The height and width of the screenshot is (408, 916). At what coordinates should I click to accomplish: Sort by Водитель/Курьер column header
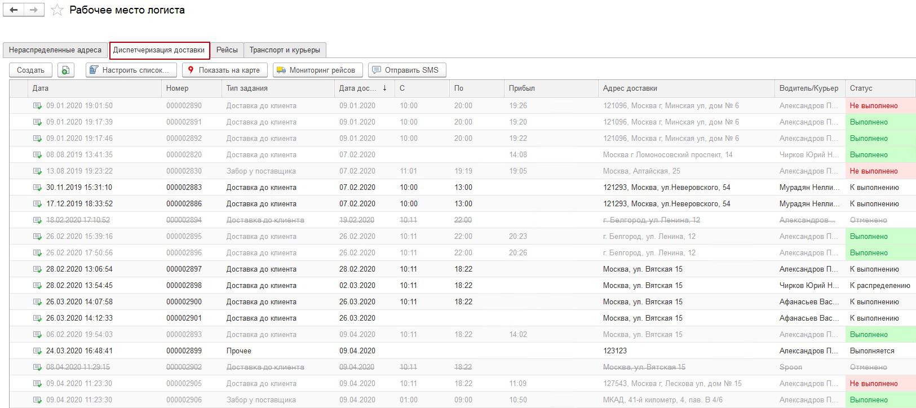(x=810, y=88)
